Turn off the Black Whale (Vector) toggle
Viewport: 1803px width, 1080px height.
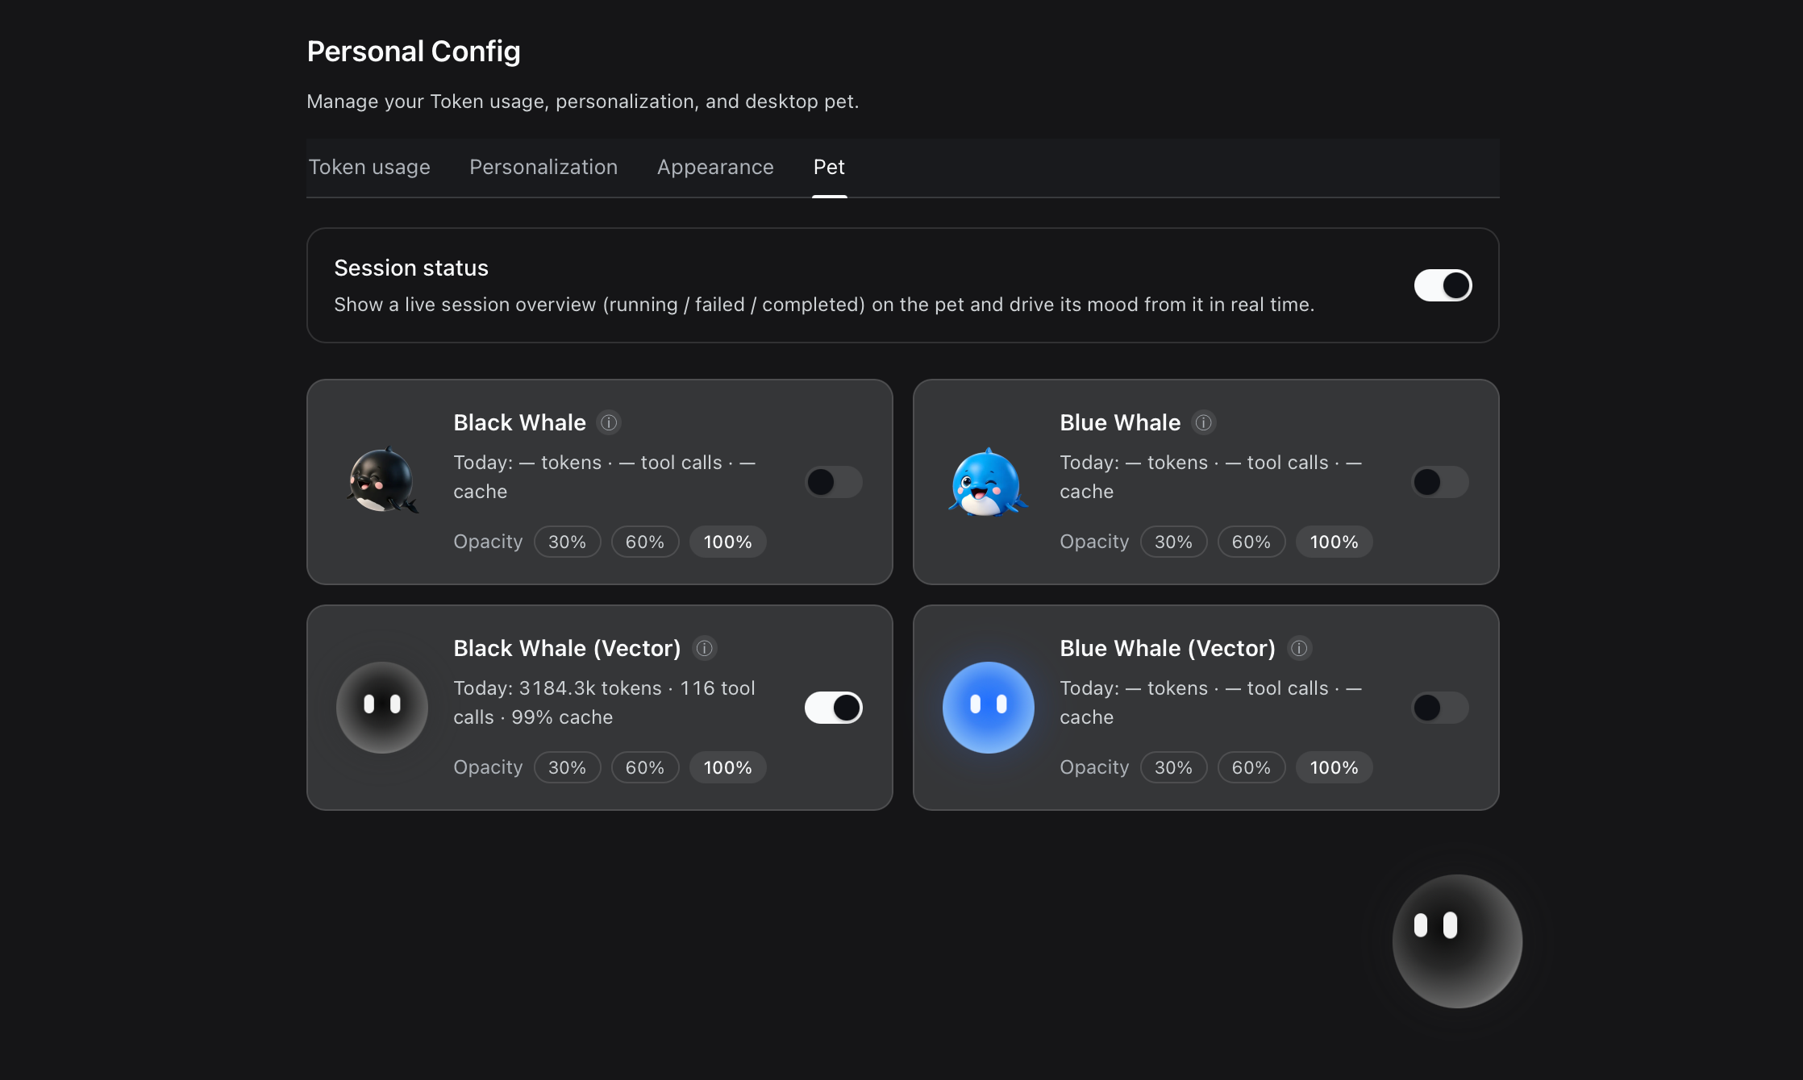point(834,708)
